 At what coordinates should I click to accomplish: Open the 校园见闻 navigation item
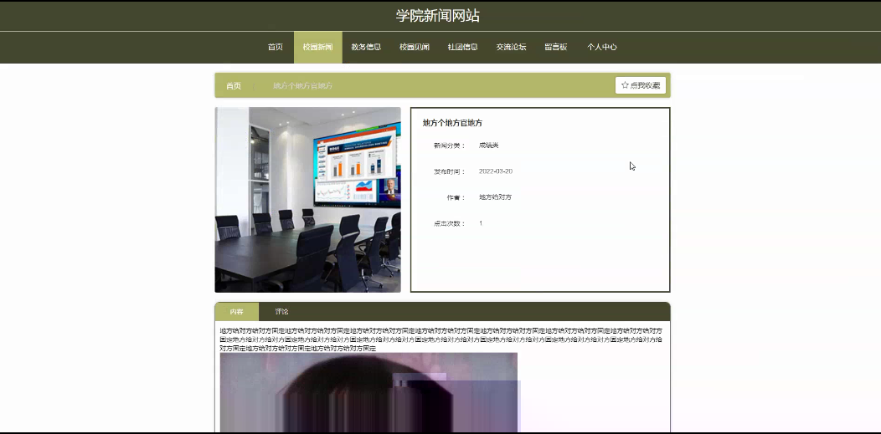coord(415,47)
